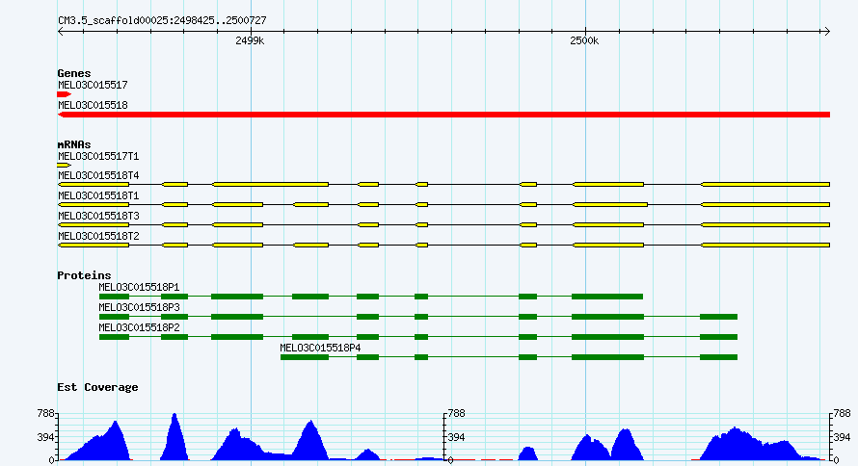Click the widest green exon of MELO3C015518P1
This screenshot has height=466, width=858.
tap(607, 297)
